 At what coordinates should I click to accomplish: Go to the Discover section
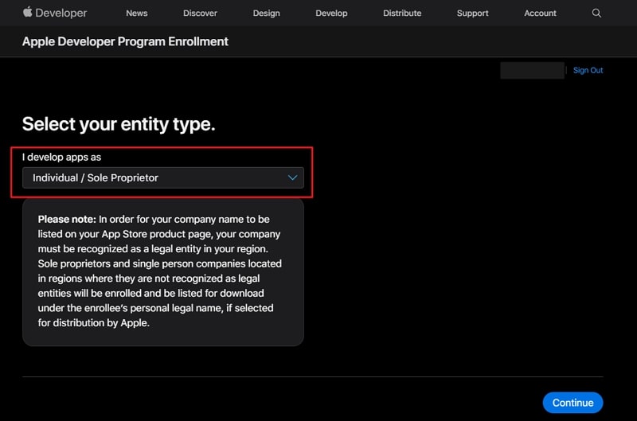click(x=200, y=13)
